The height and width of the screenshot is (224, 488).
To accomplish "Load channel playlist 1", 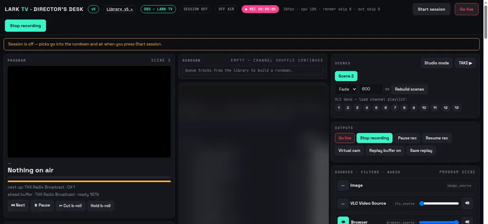I will [x=339, y=108].
